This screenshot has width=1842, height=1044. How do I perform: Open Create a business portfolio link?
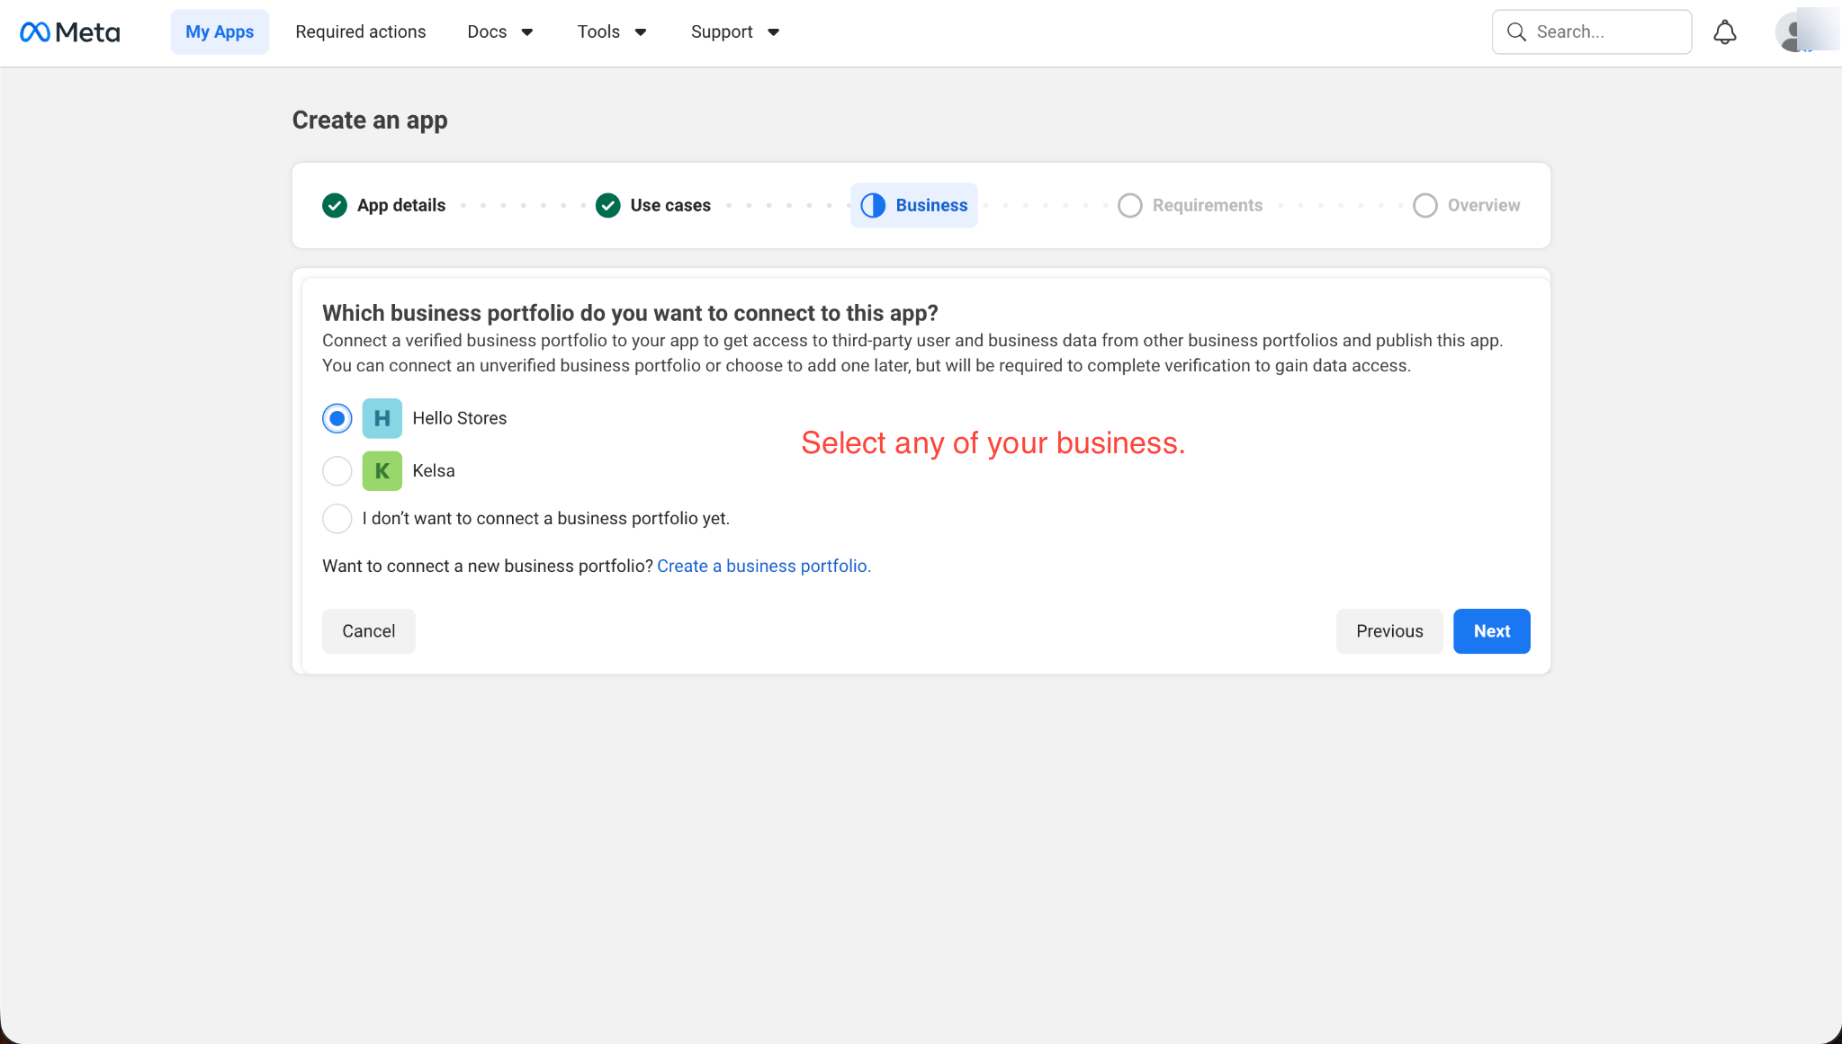click(x=764, y=566)
